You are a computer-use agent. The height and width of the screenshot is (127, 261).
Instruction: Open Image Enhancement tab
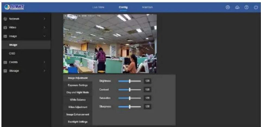click(x=78, y=114)
